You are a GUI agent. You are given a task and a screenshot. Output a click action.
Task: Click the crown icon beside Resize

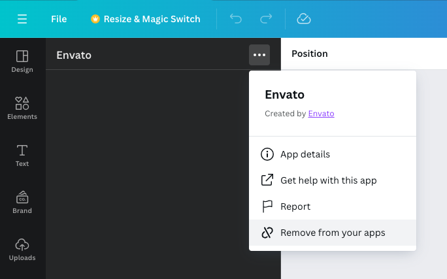(x=95, y=19)
